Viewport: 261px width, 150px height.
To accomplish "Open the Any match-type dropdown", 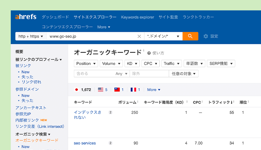I will tap(122, 74).
